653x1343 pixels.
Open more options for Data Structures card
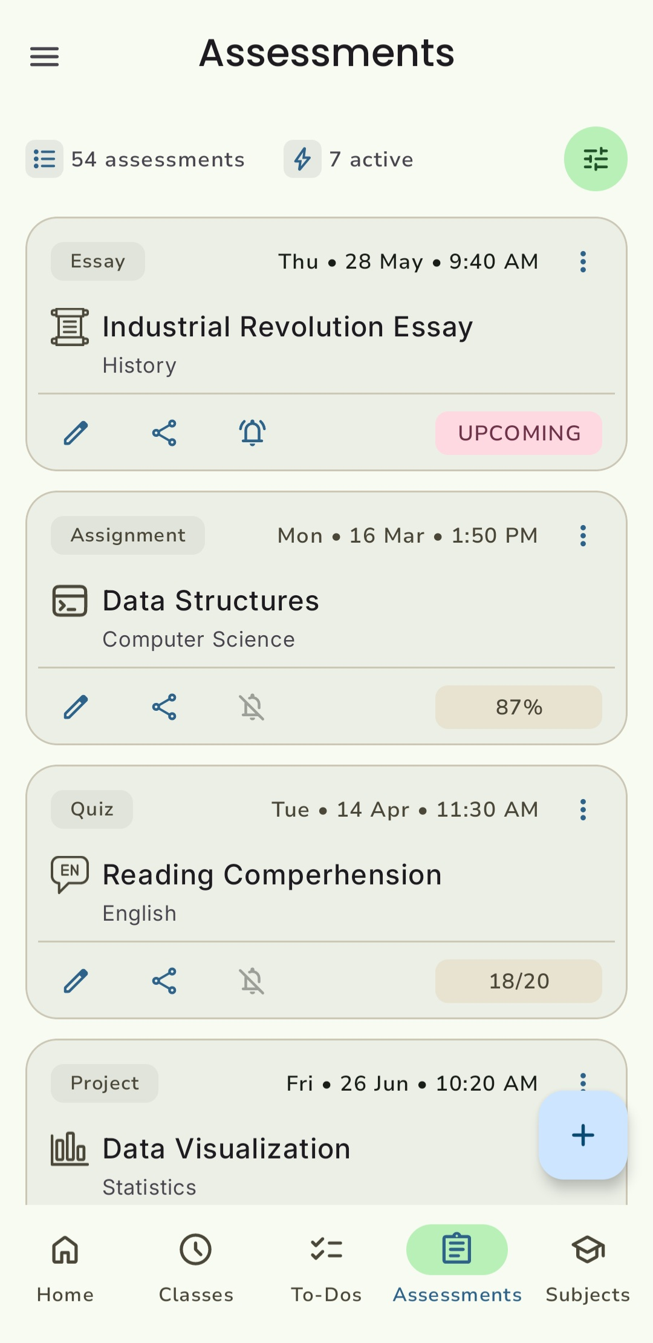coord(583,536)
